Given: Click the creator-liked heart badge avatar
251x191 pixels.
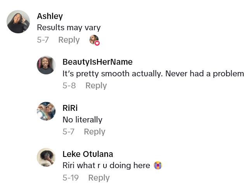Looking at the screenshot, I should 94,40.
